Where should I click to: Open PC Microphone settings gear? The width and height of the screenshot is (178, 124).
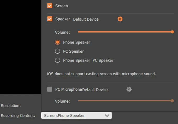pos(129,89)
